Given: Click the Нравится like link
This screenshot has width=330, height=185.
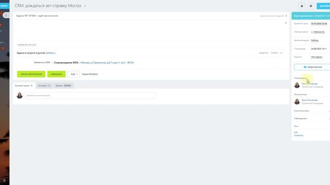Looking at the screenshot, I should (263, 53).
